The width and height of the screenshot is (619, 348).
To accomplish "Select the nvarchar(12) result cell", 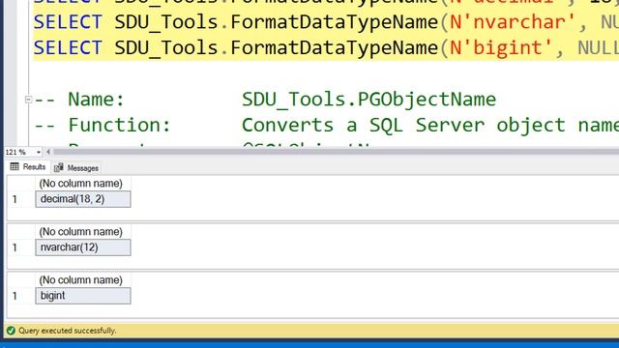I will click(83, 247).
